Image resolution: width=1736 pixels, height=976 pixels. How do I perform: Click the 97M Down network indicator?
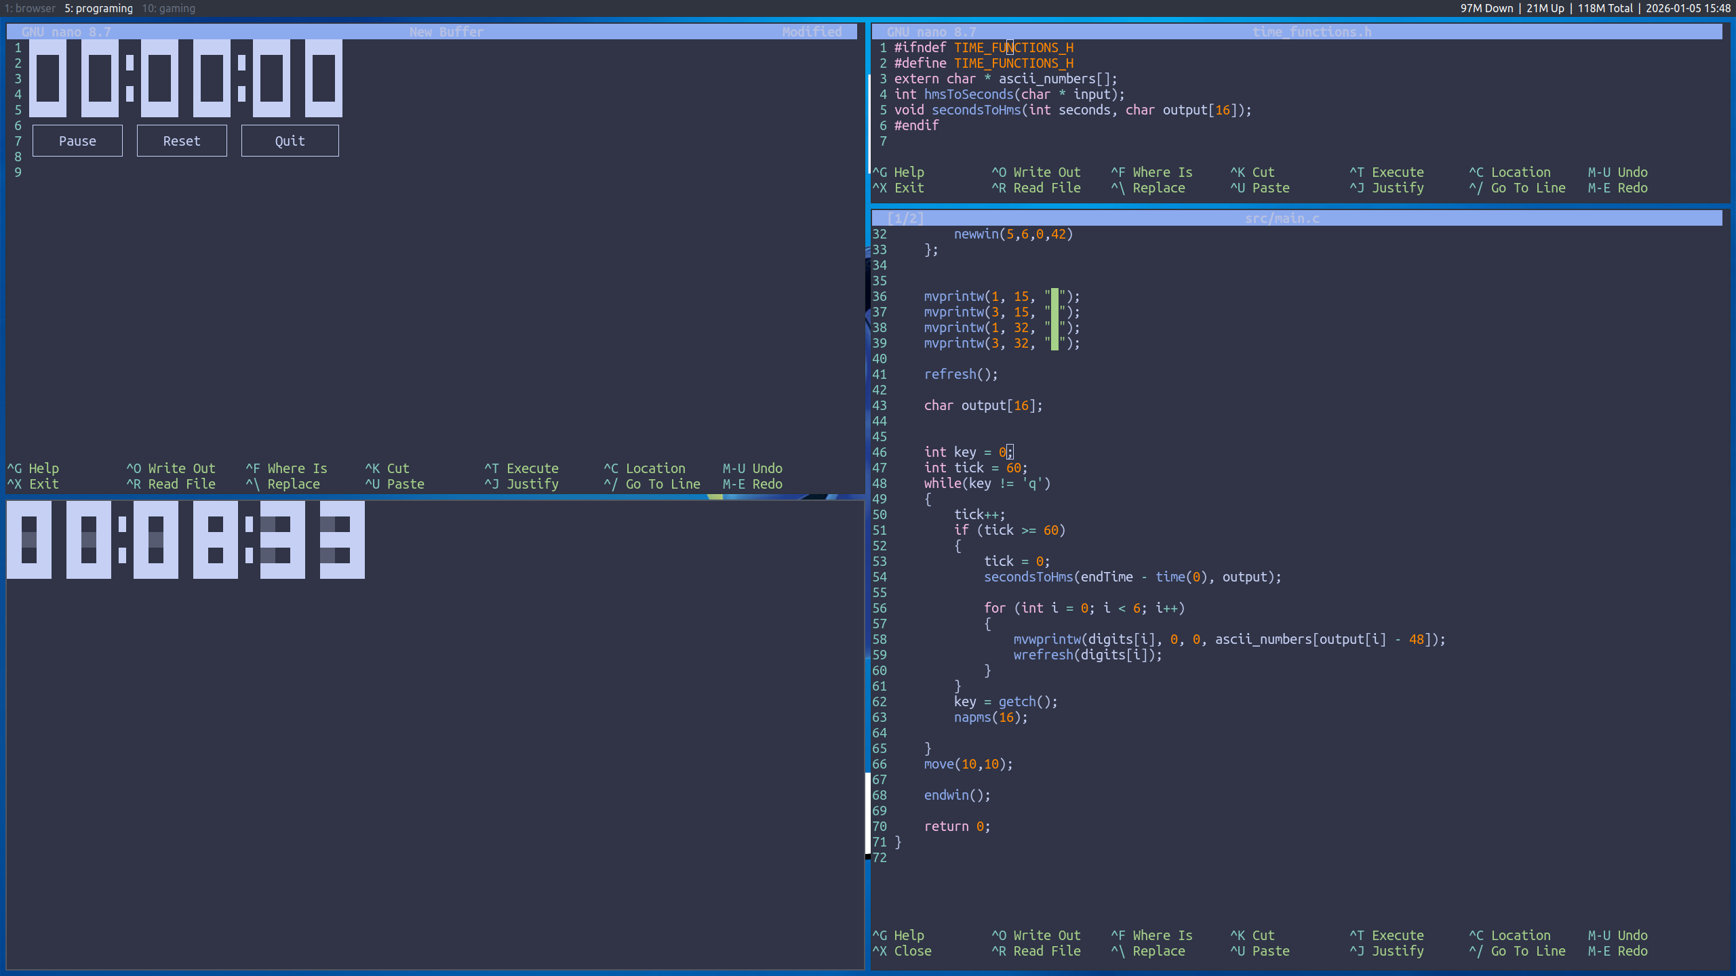[1486, 8]
